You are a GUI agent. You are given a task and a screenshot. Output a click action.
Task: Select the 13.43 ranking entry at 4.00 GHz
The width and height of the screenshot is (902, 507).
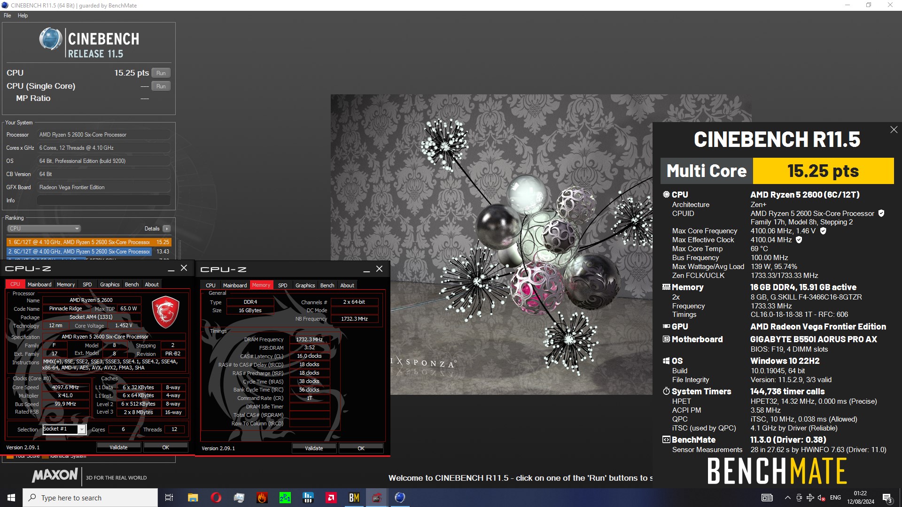coord(89,252)
